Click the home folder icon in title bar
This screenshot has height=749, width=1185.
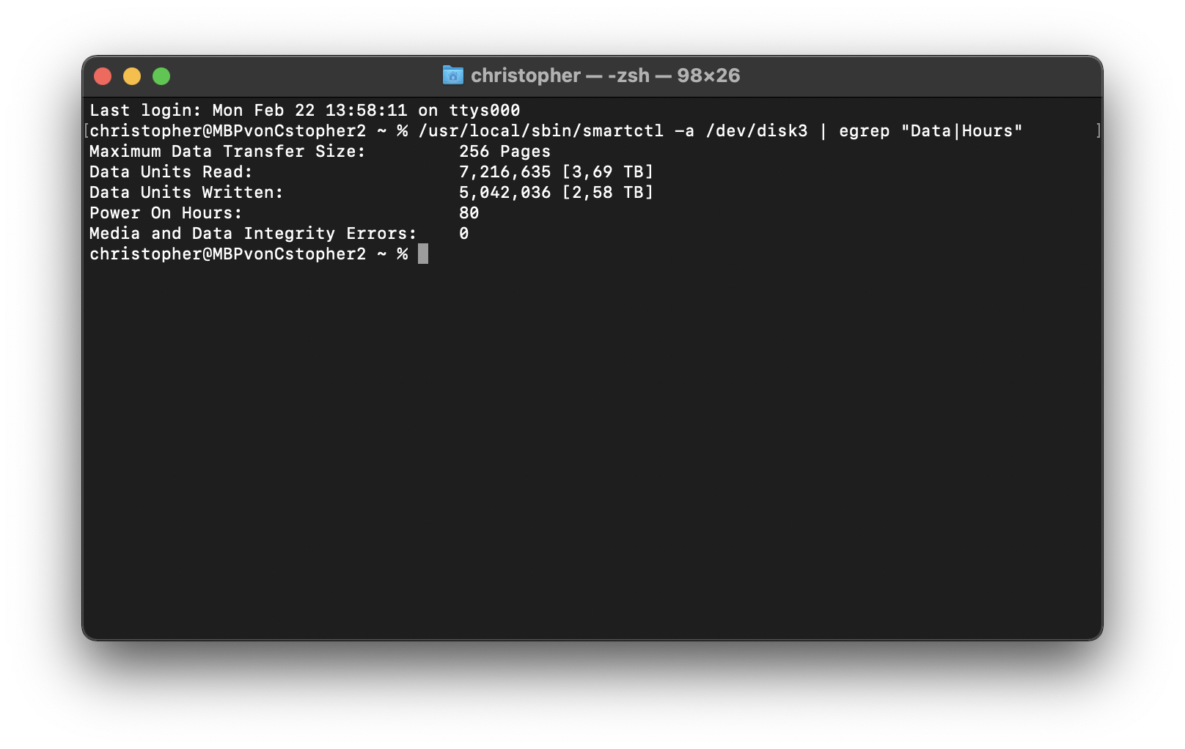[453, 75]
